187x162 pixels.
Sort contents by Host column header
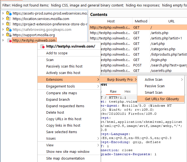coord(111,21)
